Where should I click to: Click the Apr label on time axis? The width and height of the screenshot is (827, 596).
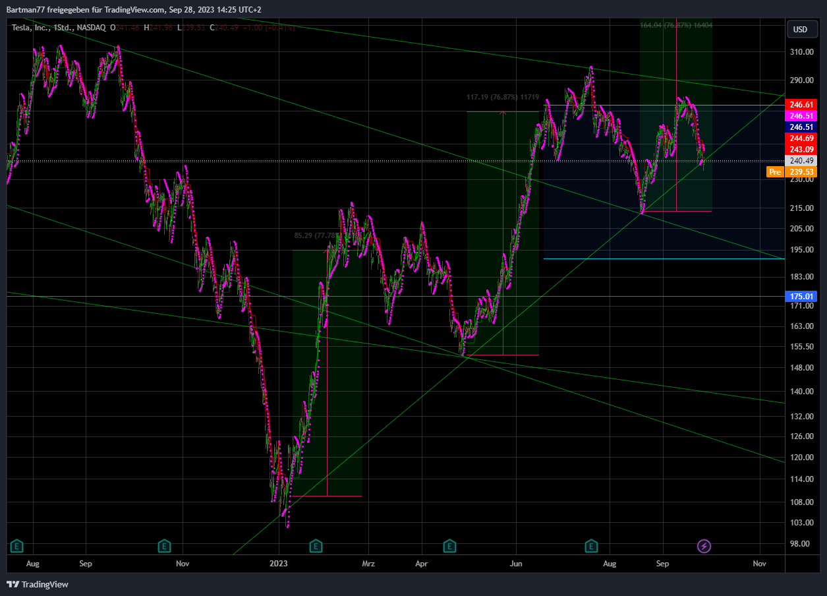[422, 564]
